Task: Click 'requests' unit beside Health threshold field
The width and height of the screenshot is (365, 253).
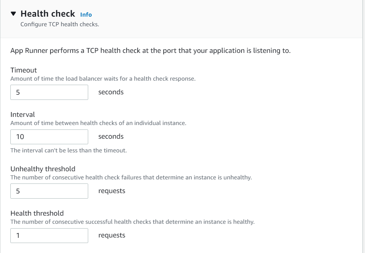Action: (x=112, y=235)
